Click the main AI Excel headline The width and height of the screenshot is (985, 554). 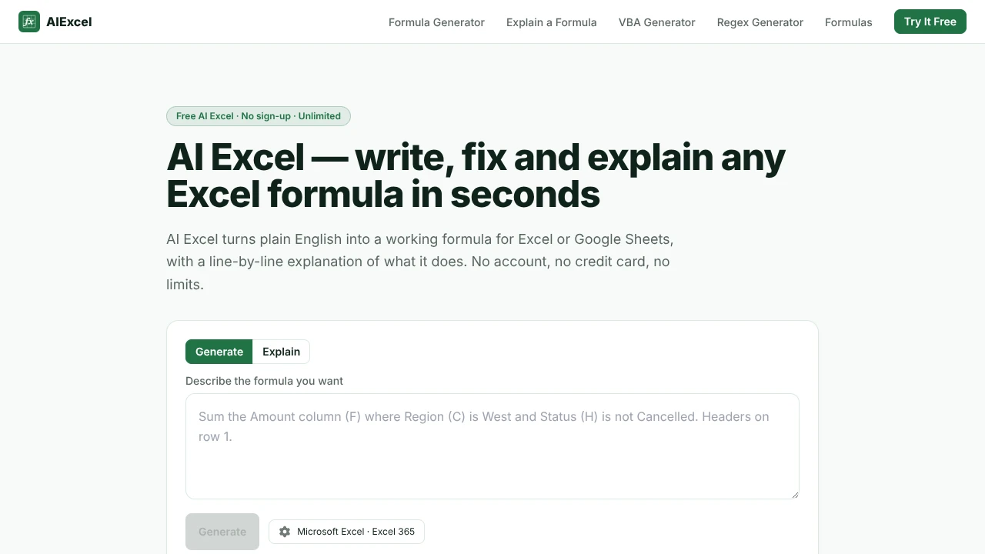476,175
